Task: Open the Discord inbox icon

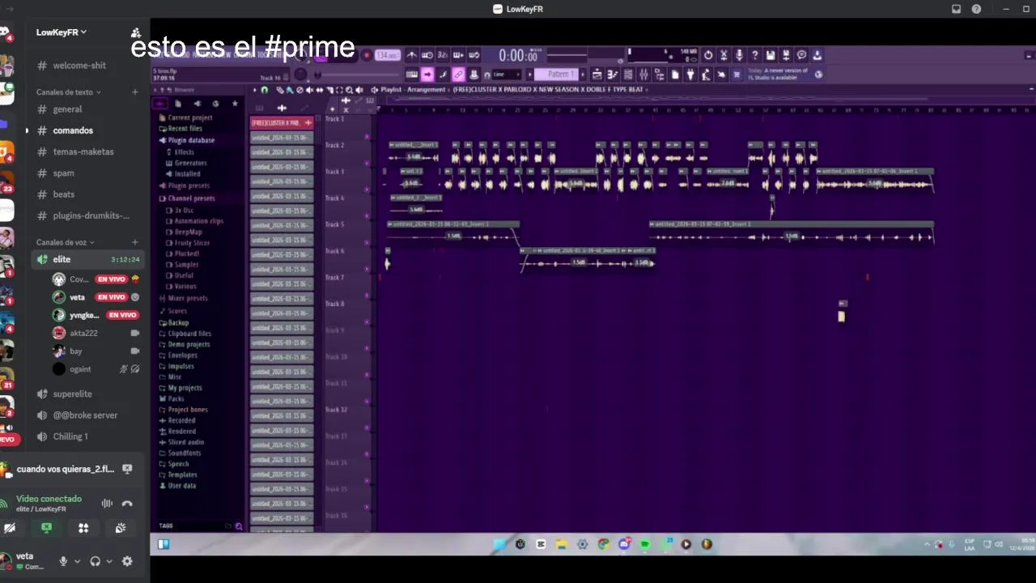Action: (956, 9)
